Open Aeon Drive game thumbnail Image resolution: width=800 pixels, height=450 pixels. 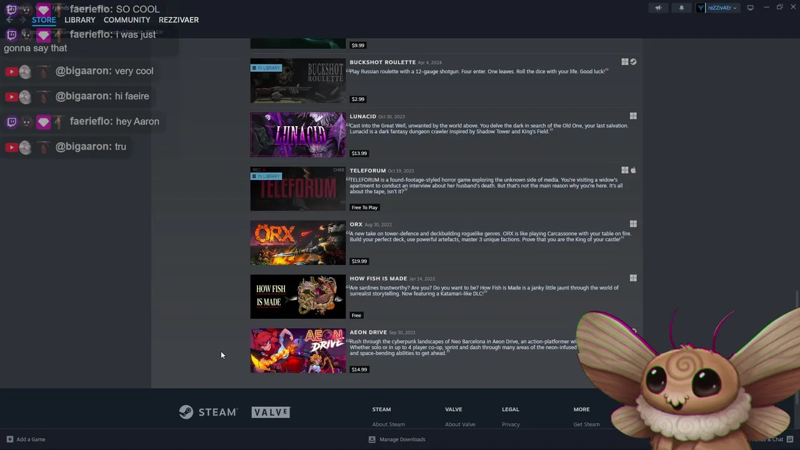[x=297, y=351]
